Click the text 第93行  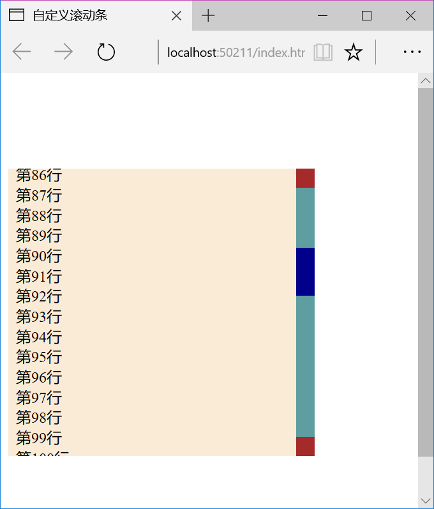(x=39, y=317)
